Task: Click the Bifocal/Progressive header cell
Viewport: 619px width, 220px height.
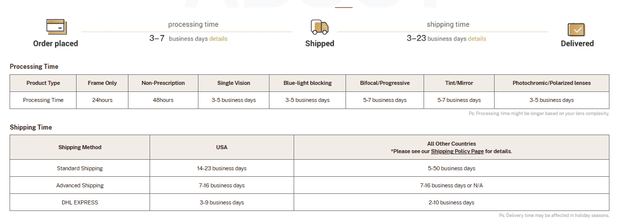Action: 385,83
